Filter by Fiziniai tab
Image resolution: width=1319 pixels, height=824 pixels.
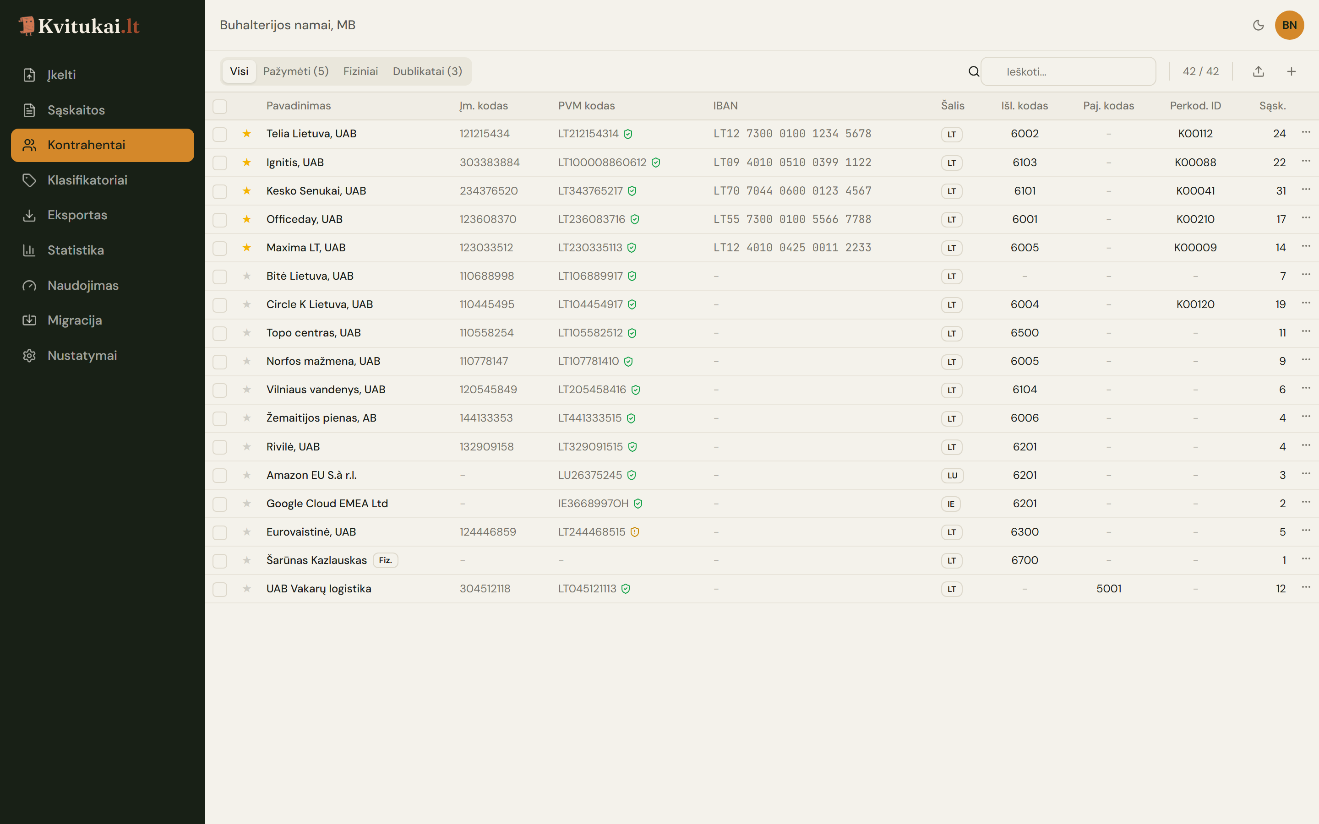(x=360, y=71)
